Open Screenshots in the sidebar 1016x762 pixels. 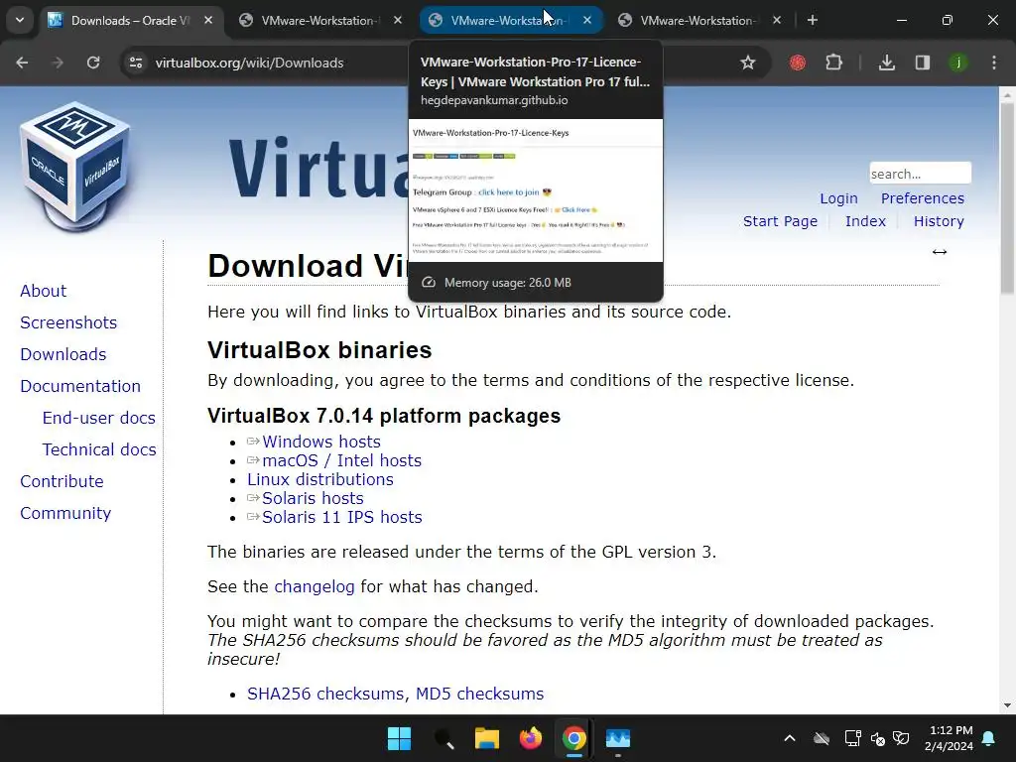tap(68, 322)
